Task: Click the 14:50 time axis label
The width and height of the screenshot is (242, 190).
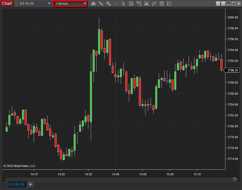Action: coord(143,174)
